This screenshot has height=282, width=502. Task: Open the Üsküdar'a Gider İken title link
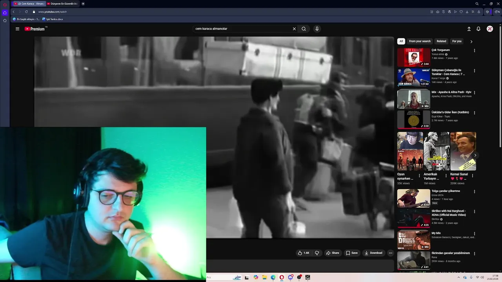[x=450, y=112]
